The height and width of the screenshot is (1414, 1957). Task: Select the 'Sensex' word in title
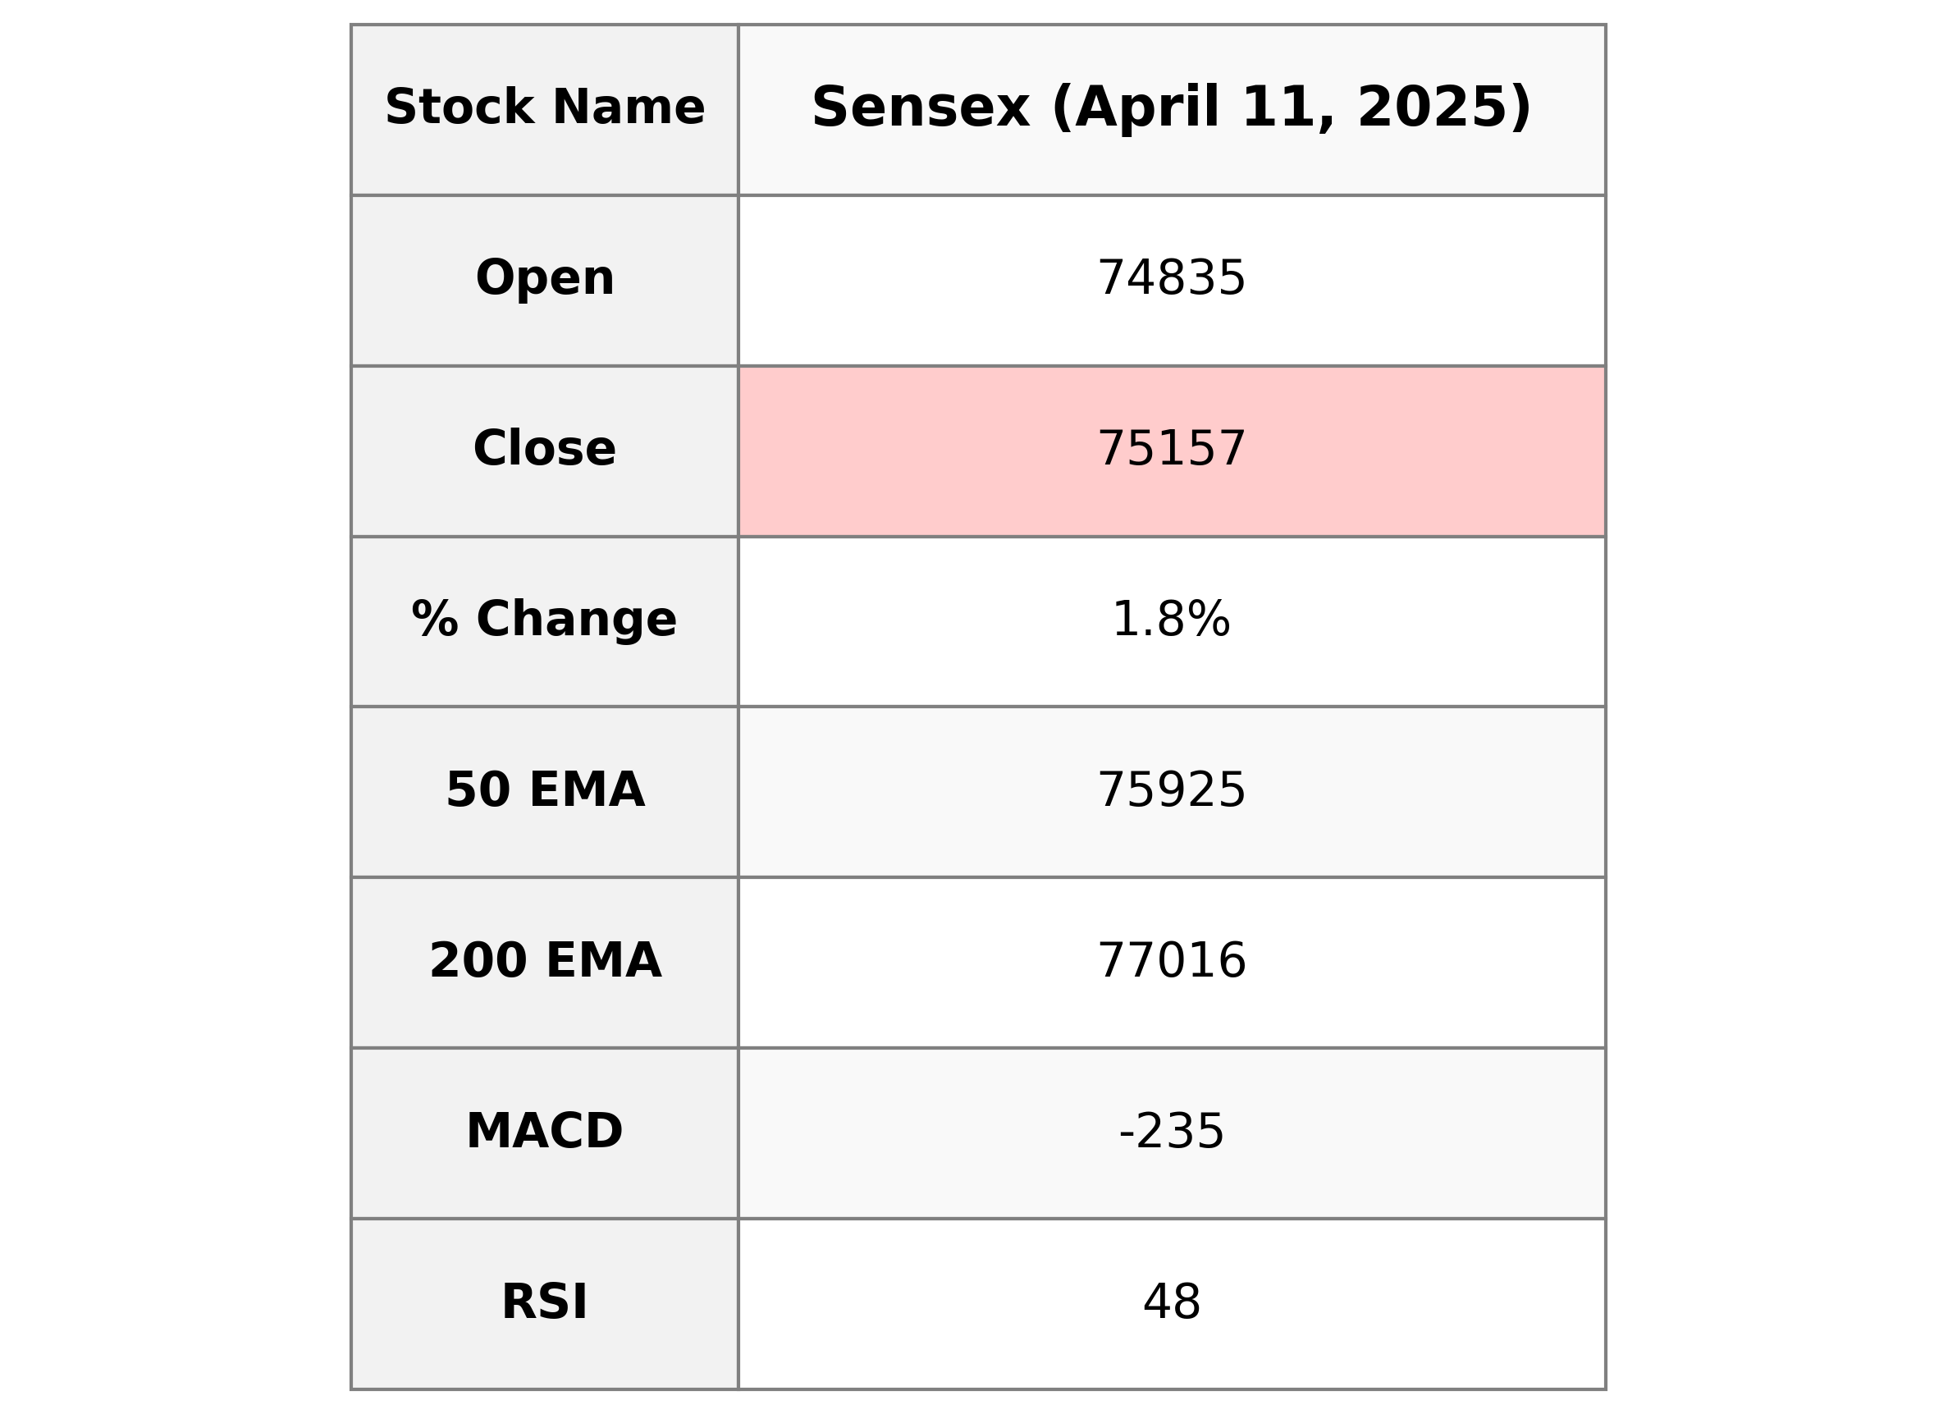tap(921, 108)
